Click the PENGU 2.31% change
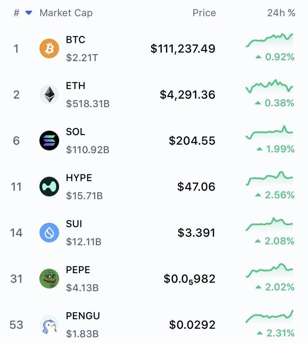The width and height of the screenshot is (308, 343). coord(276,333)
